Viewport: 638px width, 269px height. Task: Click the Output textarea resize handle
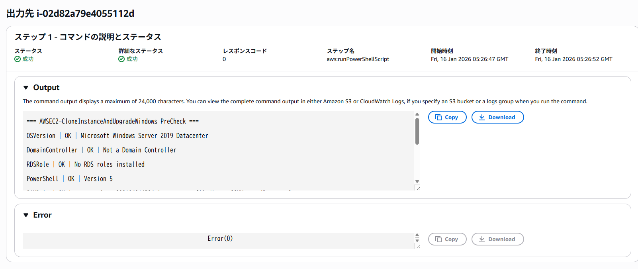[417, 188]
